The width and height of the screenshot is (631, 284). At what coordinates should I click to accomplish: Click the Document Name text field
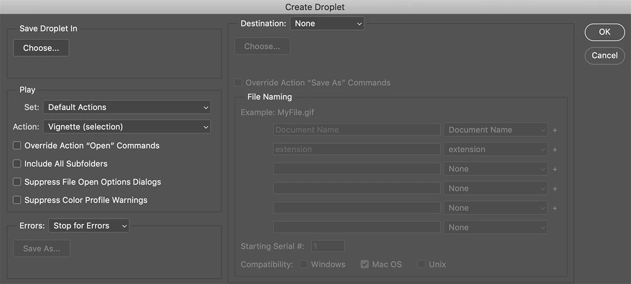click(357, 130)
